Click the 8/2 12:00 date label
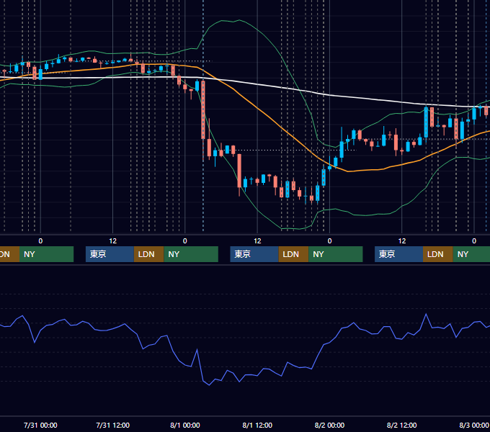The height and width of the screenshot is (432, 490). pos(401,425)
